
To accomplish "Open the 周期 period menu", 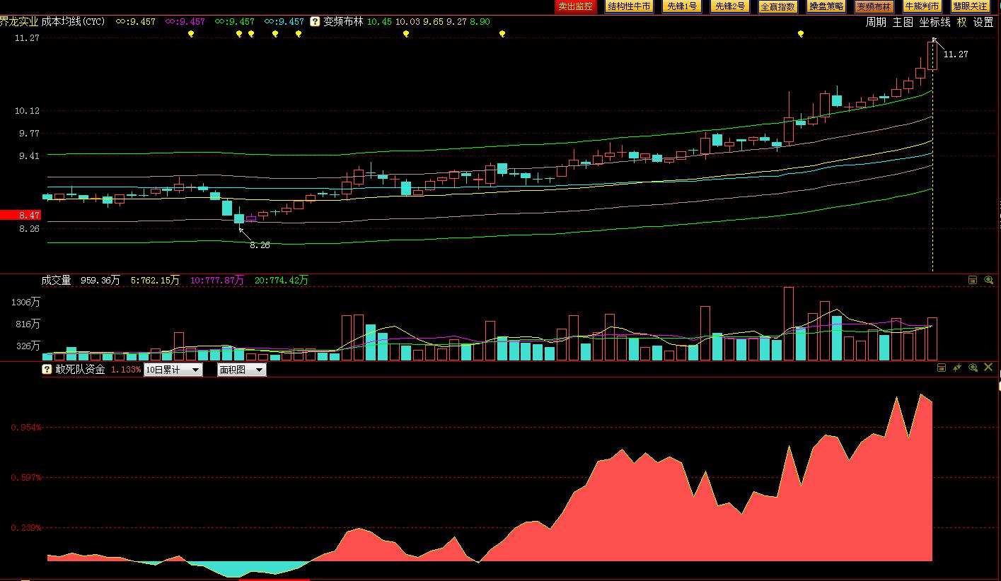I will click(x=876, y=22).
